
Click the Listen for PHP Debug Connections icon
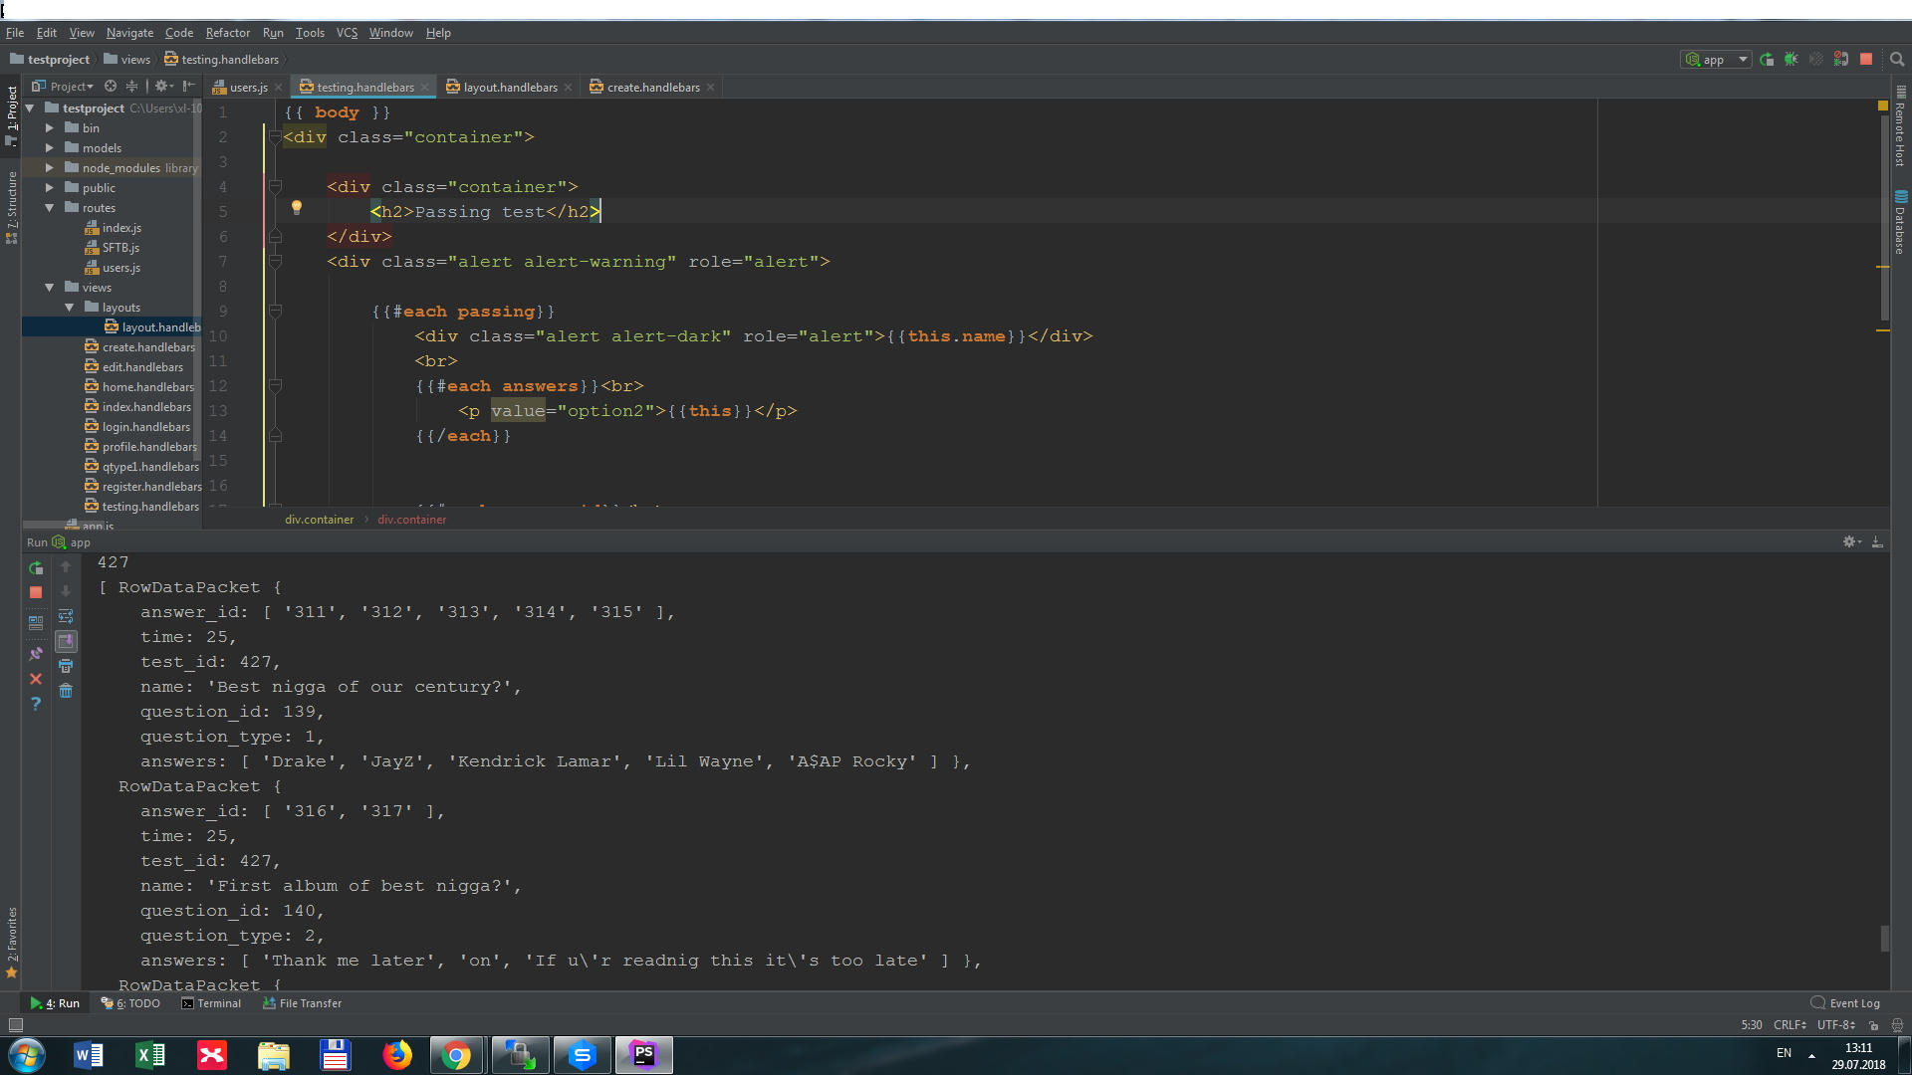click(1841, 60)
